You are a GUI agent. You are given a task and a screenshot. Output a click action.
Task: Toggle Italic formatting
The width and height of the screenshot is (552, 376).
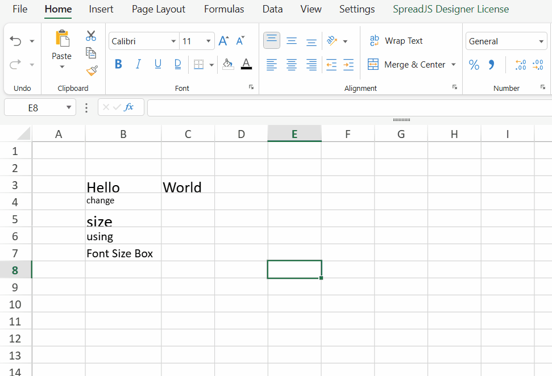coord(138,64)
